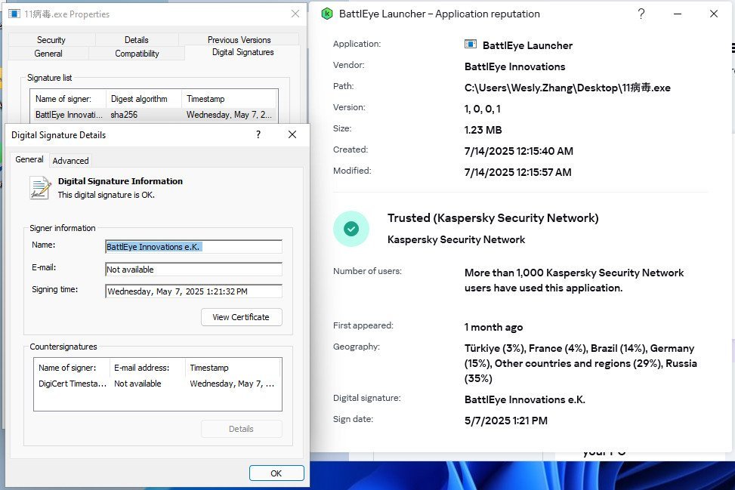Click the Kaspersky logo icon in reputation window title
This screenshot has width=735, height=490.
(x=327, y=14)
